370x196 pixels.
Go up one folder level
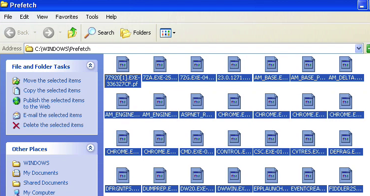[72, 33]
